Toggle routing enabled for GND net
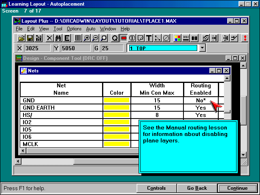 [201, 100]
